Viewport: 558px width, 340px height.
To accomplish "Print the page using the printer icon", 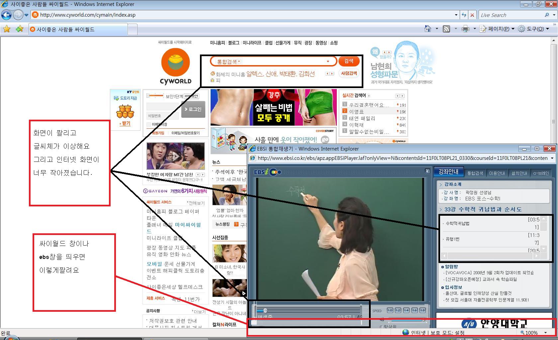I will point(465,29).
